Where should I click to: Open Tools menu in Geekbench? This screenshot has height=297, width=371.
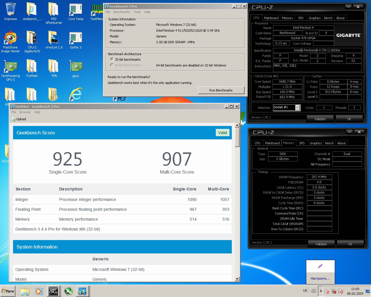pos(137,12)
